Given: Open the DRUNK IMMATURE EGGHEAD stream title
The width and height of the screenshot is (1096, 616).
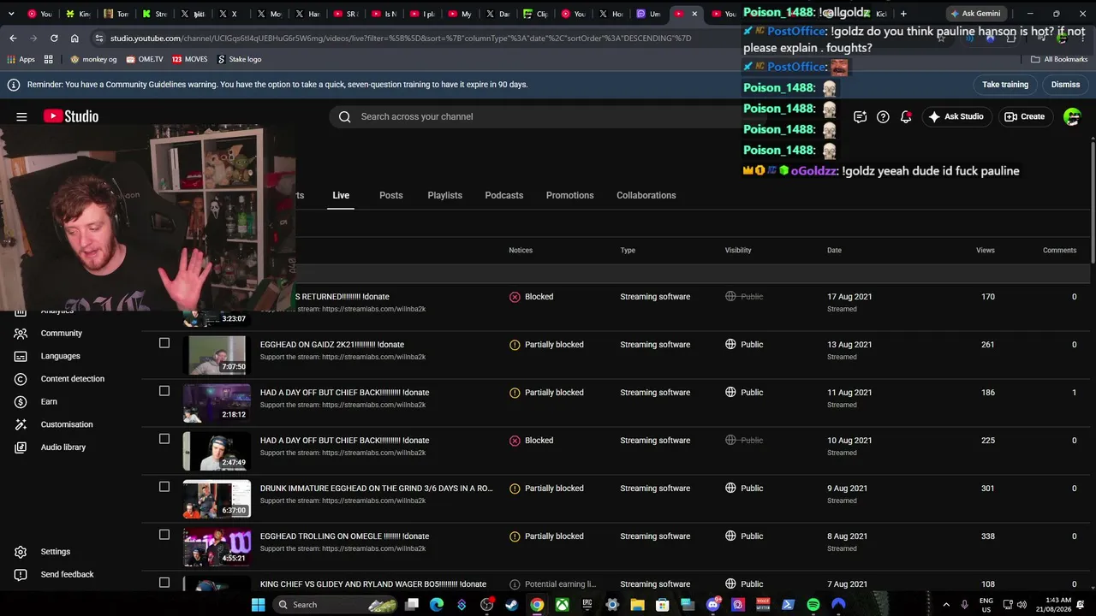Looking at the screenshot, I should (377, 489).
